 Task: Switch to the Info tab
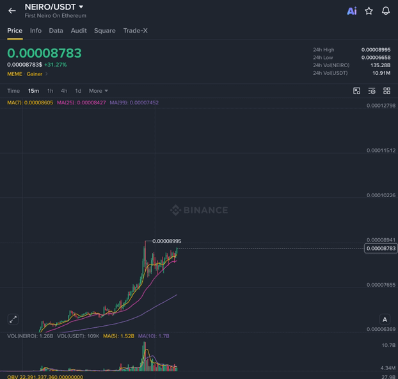click(x=36, y=31)
